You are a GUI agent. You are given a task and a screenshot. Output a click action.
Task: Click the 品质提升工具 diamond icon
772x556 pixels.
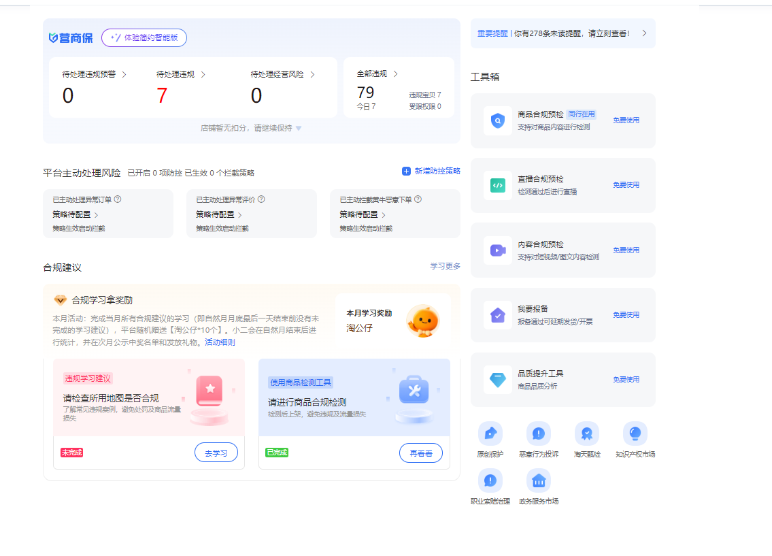[498, 380]
